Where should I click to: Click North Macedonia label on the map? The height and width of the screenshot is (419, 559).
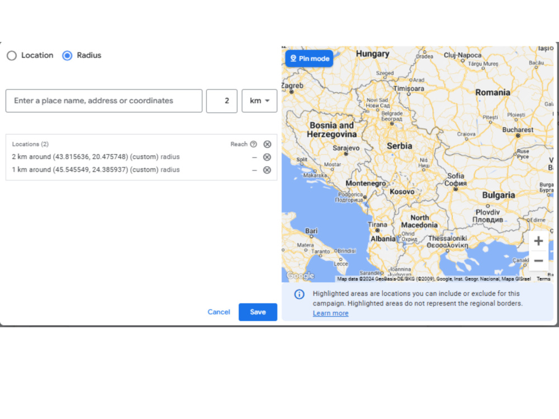419,221
